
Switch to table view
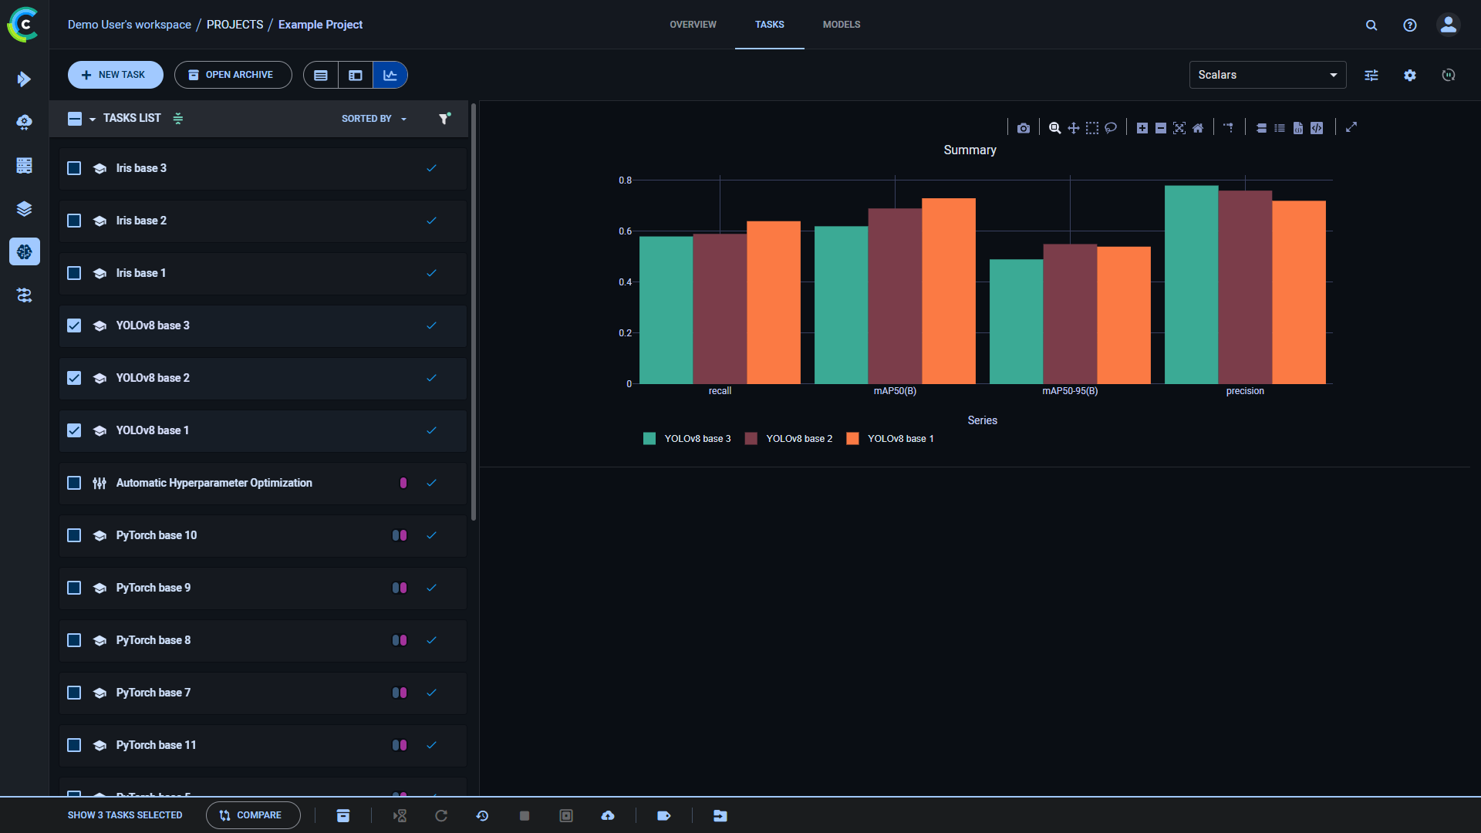[321, 75]
